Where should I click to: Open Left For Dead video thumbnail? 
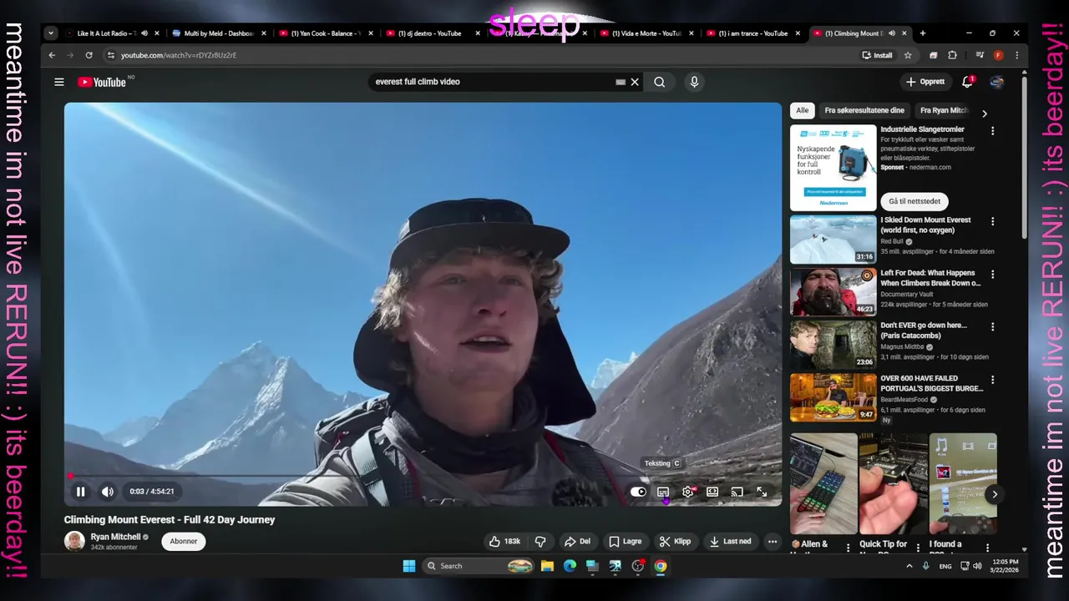pyautogui.click(x=833, y=291)
